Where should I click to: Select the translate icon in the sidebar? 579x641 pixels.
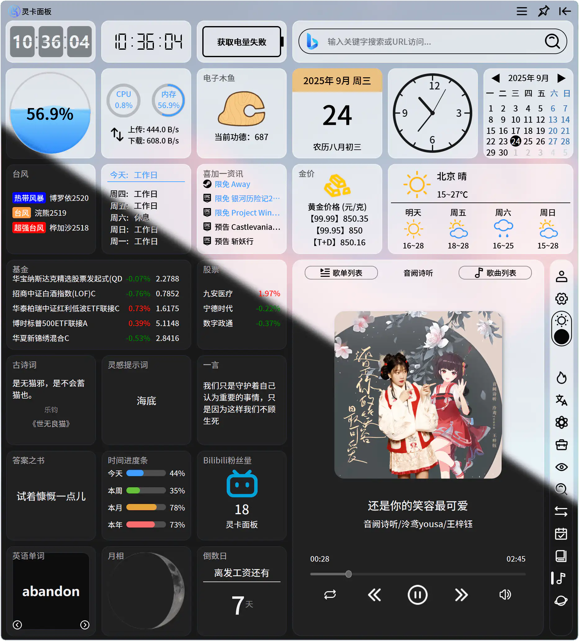point(562,401)
